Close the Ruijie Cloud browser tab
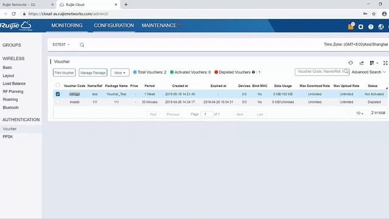Screen dimensions: 389x219 (x=116, y=4)
